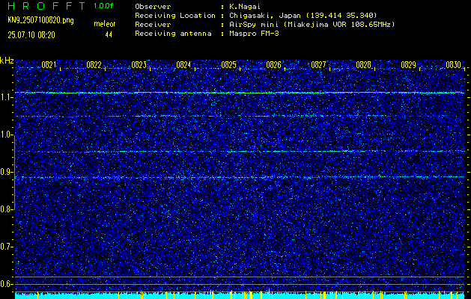Viewport: 471px width, 299px height.
Task: Click the cyan signal power bar graph
Action: coord(240,295)
